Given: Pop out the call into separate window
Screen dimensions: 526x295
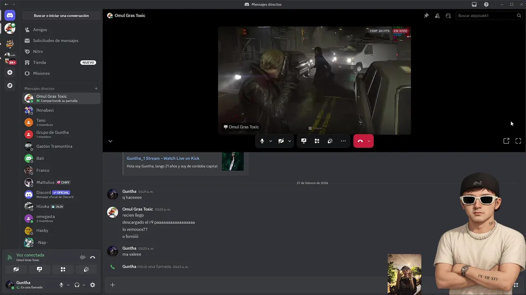Looking at the screenshot, I should (x=506, y=141).
